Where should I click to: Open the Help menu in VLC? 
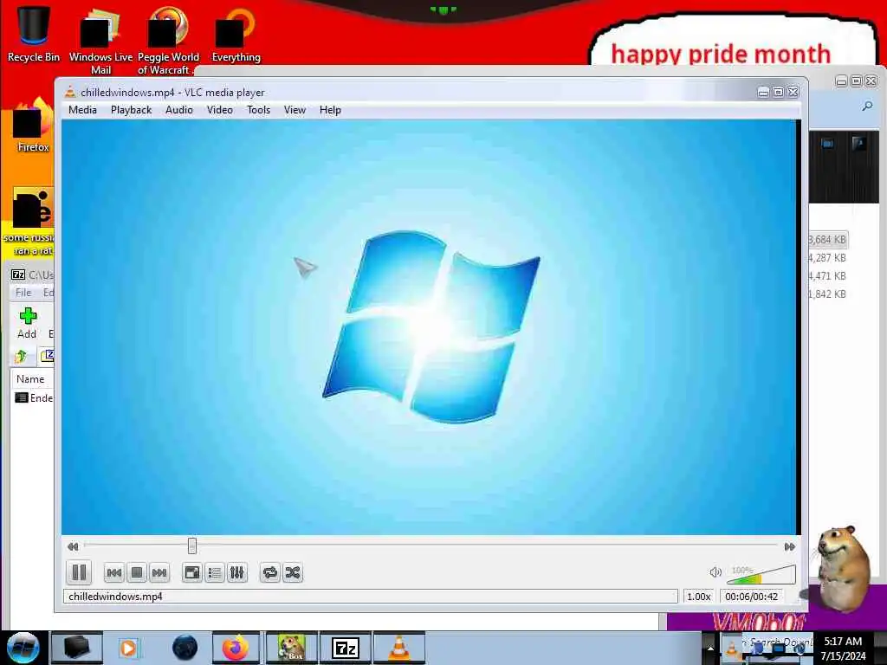coord(330,110)
